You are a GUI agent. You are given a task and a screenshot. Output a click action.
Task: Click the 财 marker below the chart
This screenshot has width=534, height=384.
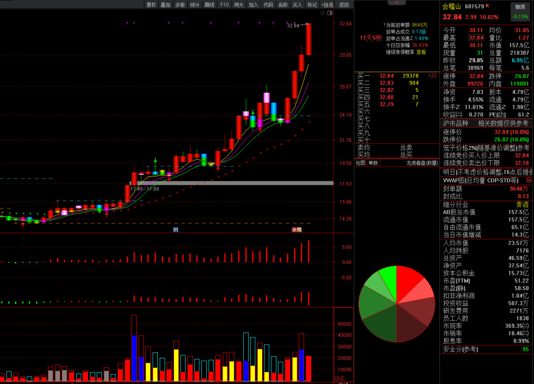coord(176,230)
